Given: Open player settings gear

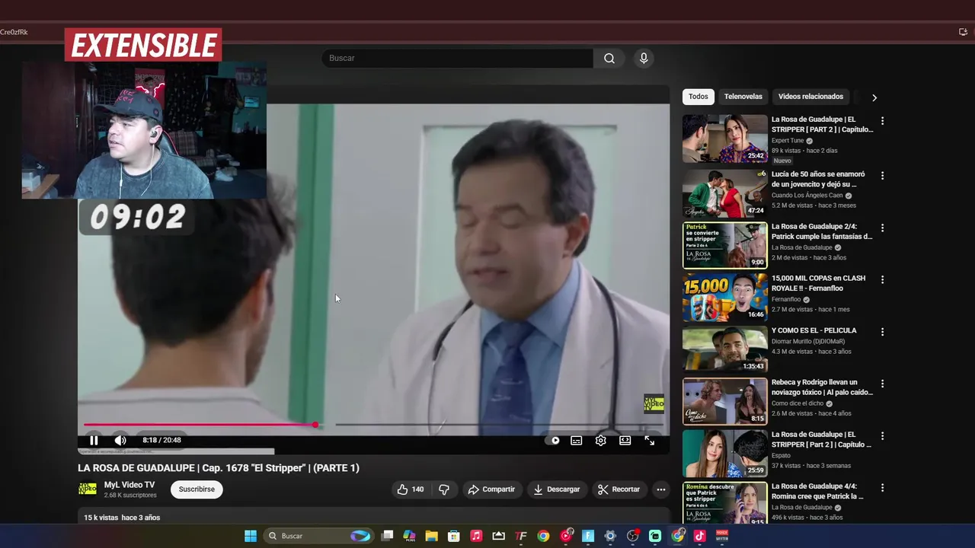Looking at the screenshot, I should pyautogui.click(x=601, y=440).
